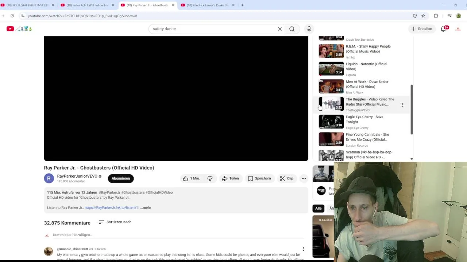Screen dimensions: 467x262
Task: Click the site info icon in address bar
Action: [x=23, y=16]
